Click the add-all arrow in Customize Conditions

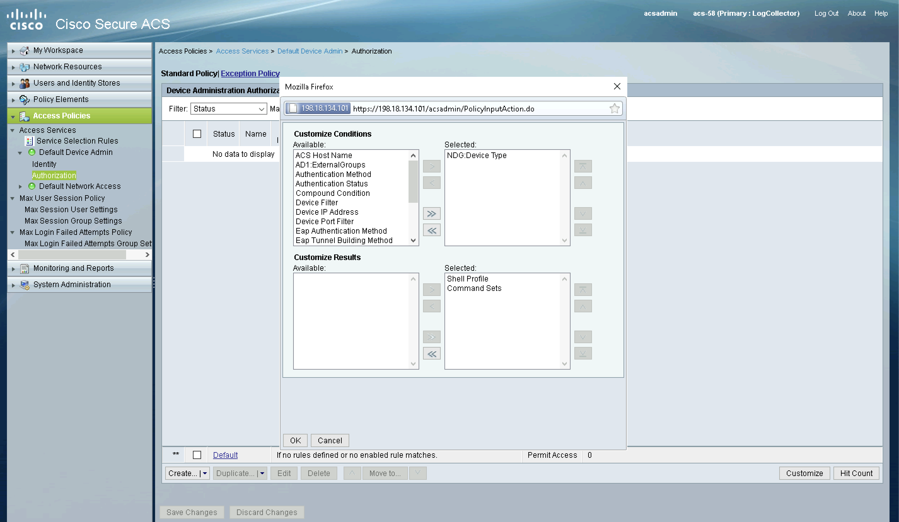tap(431, 214)
